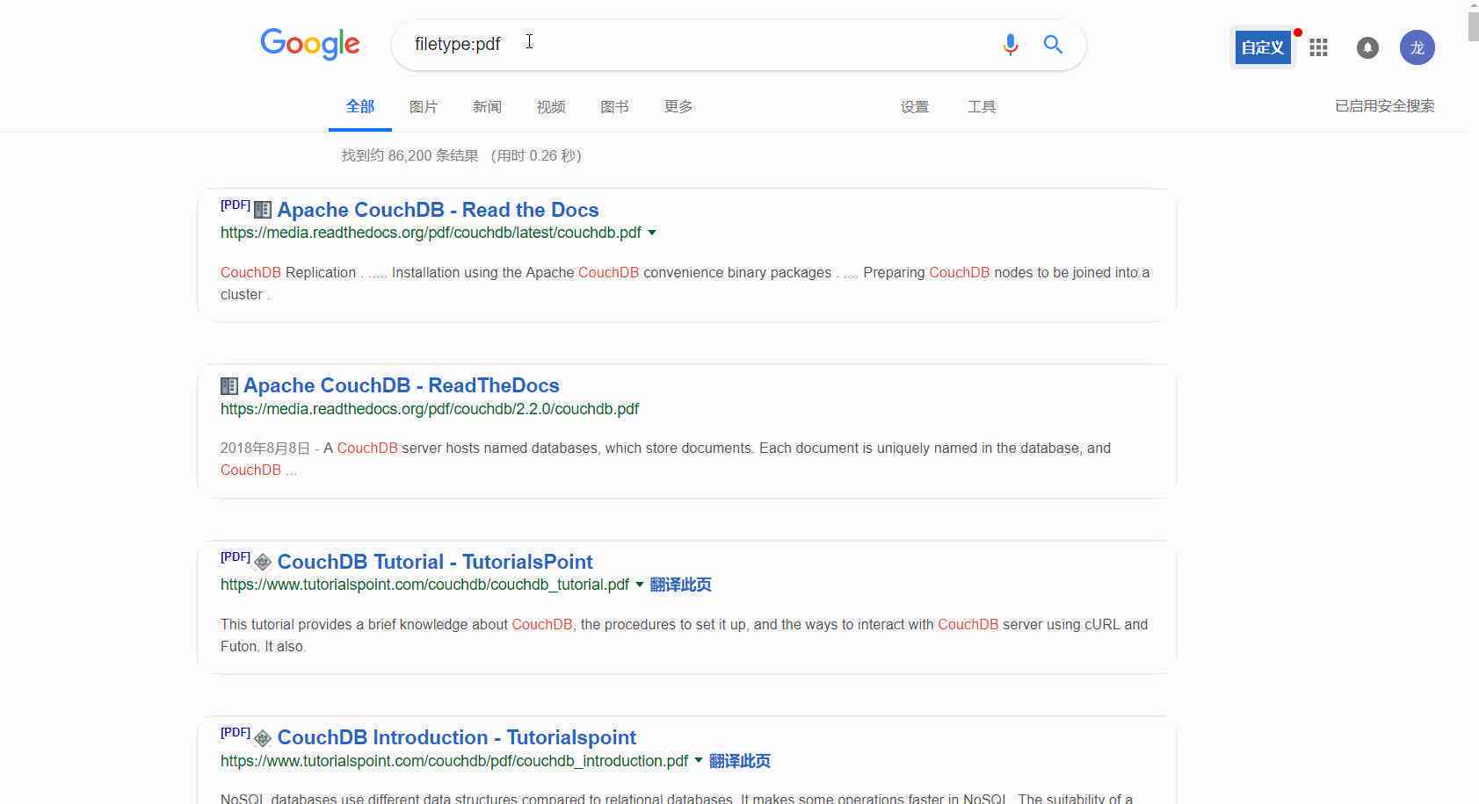
Task: Expand arrow next to couchdb_introduction.pdf URL
Action: (x=699, y=761)
